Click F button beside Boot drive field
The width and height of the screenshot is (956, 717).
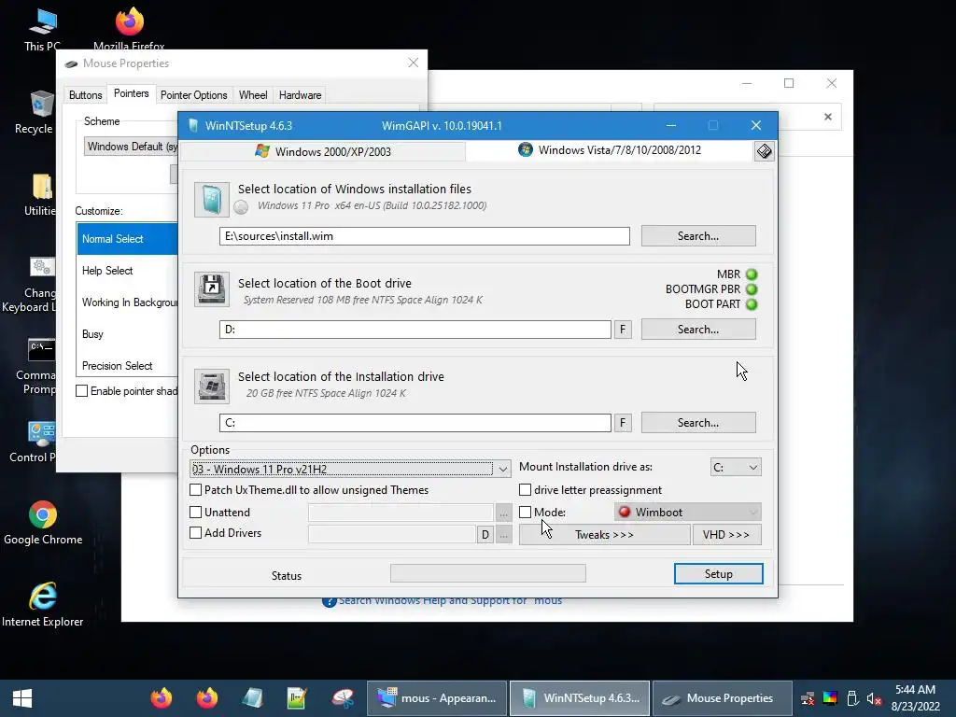point(623,330)
